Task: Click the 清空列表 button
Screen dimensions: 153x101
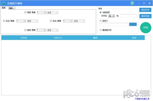Action: (x=145, y=16)
